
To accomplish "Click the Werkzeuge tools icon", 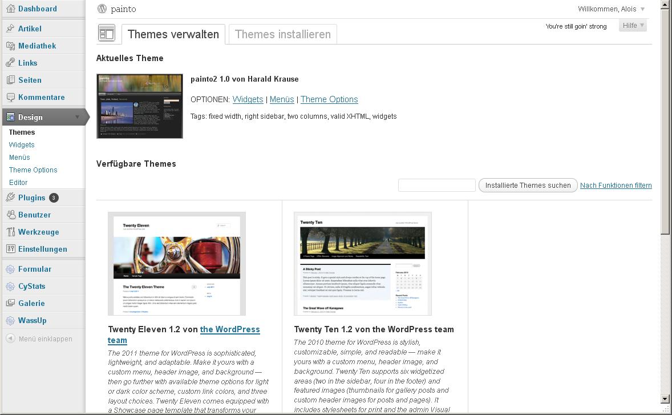I will pos(10,232).
